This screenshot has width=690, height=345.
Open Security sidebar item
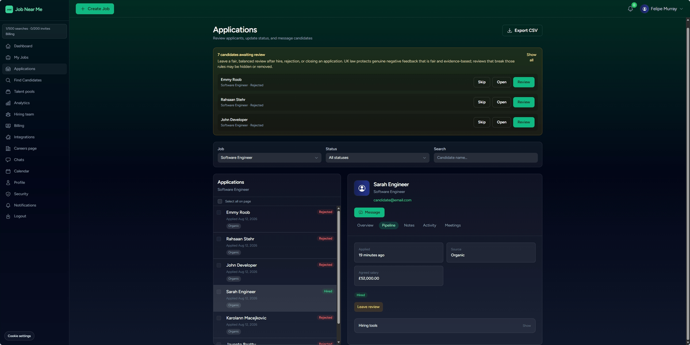tap(34, 194)
